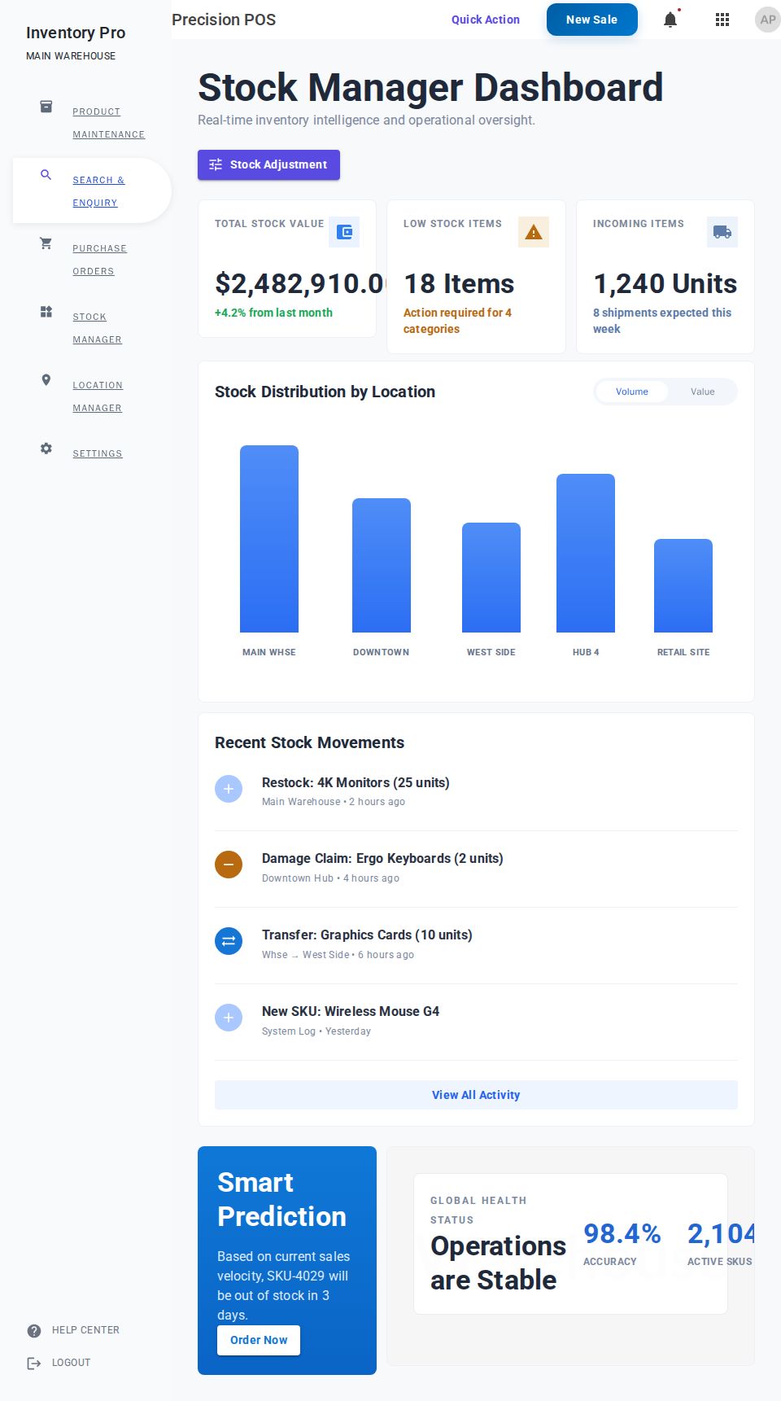Image resolution: width=781 pixels, height=1401 pixels.
Task: Click the Stock Manager widgets icon
Action: [46, 312]
